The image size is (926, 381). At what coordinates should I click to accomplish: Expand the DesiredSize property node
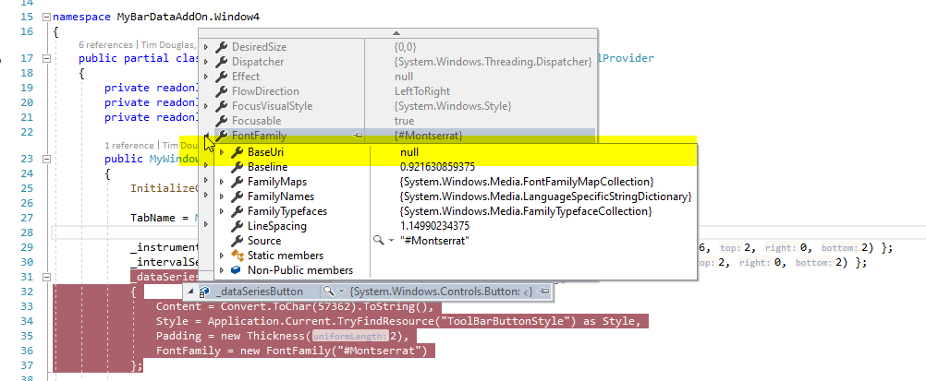pyautogui.click(x=206, y=47)
